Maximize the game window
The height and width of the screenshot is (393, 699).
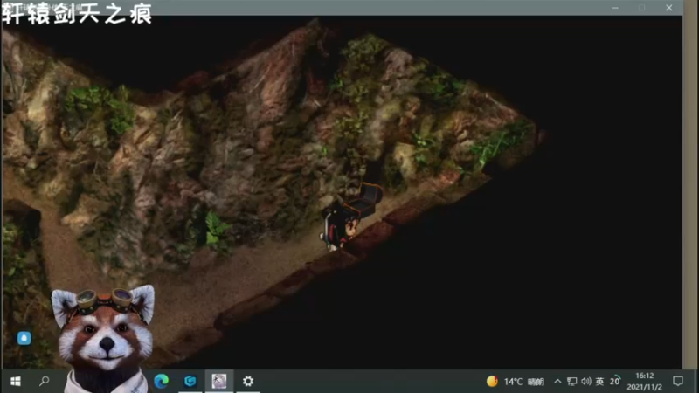click(642, 8)
